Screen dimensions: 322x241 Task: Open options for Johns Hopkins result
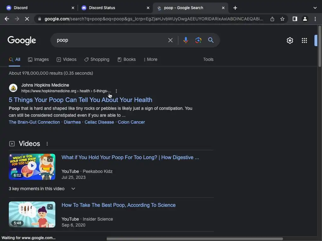point(116,91)
